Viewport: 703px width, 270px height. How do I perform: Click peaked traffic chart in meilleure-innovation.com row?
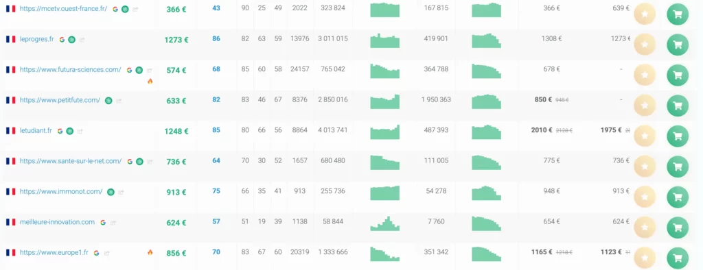(x=384, y=223)
